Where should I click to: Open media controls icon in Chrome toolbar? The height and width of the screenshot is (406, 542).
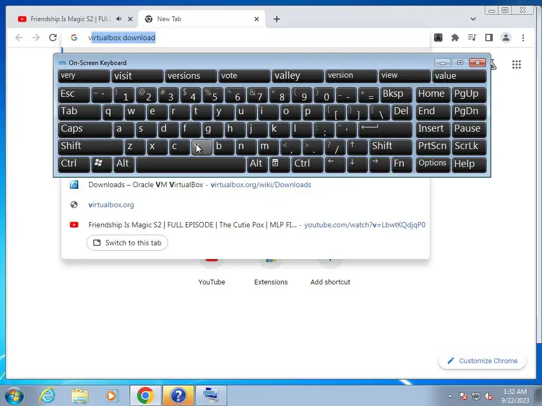point(472,38)
